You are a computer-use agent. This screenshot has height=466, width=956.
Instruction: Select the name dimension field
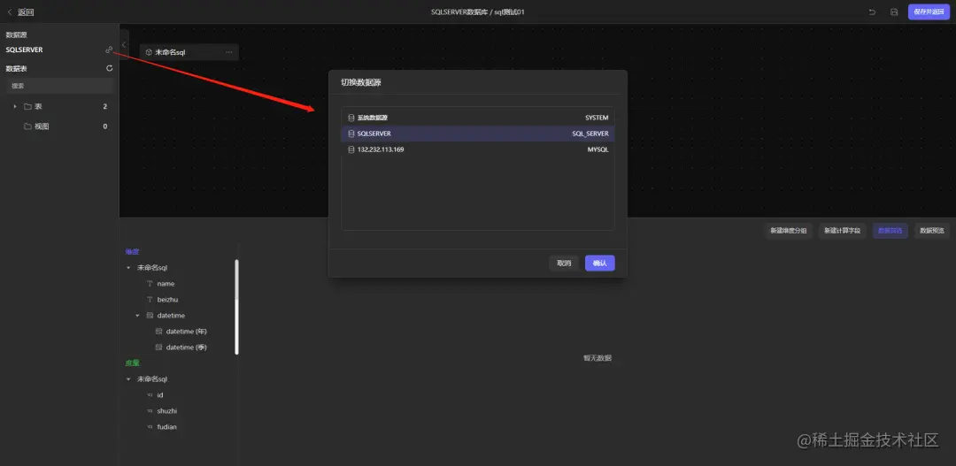[x=166, y=284]
